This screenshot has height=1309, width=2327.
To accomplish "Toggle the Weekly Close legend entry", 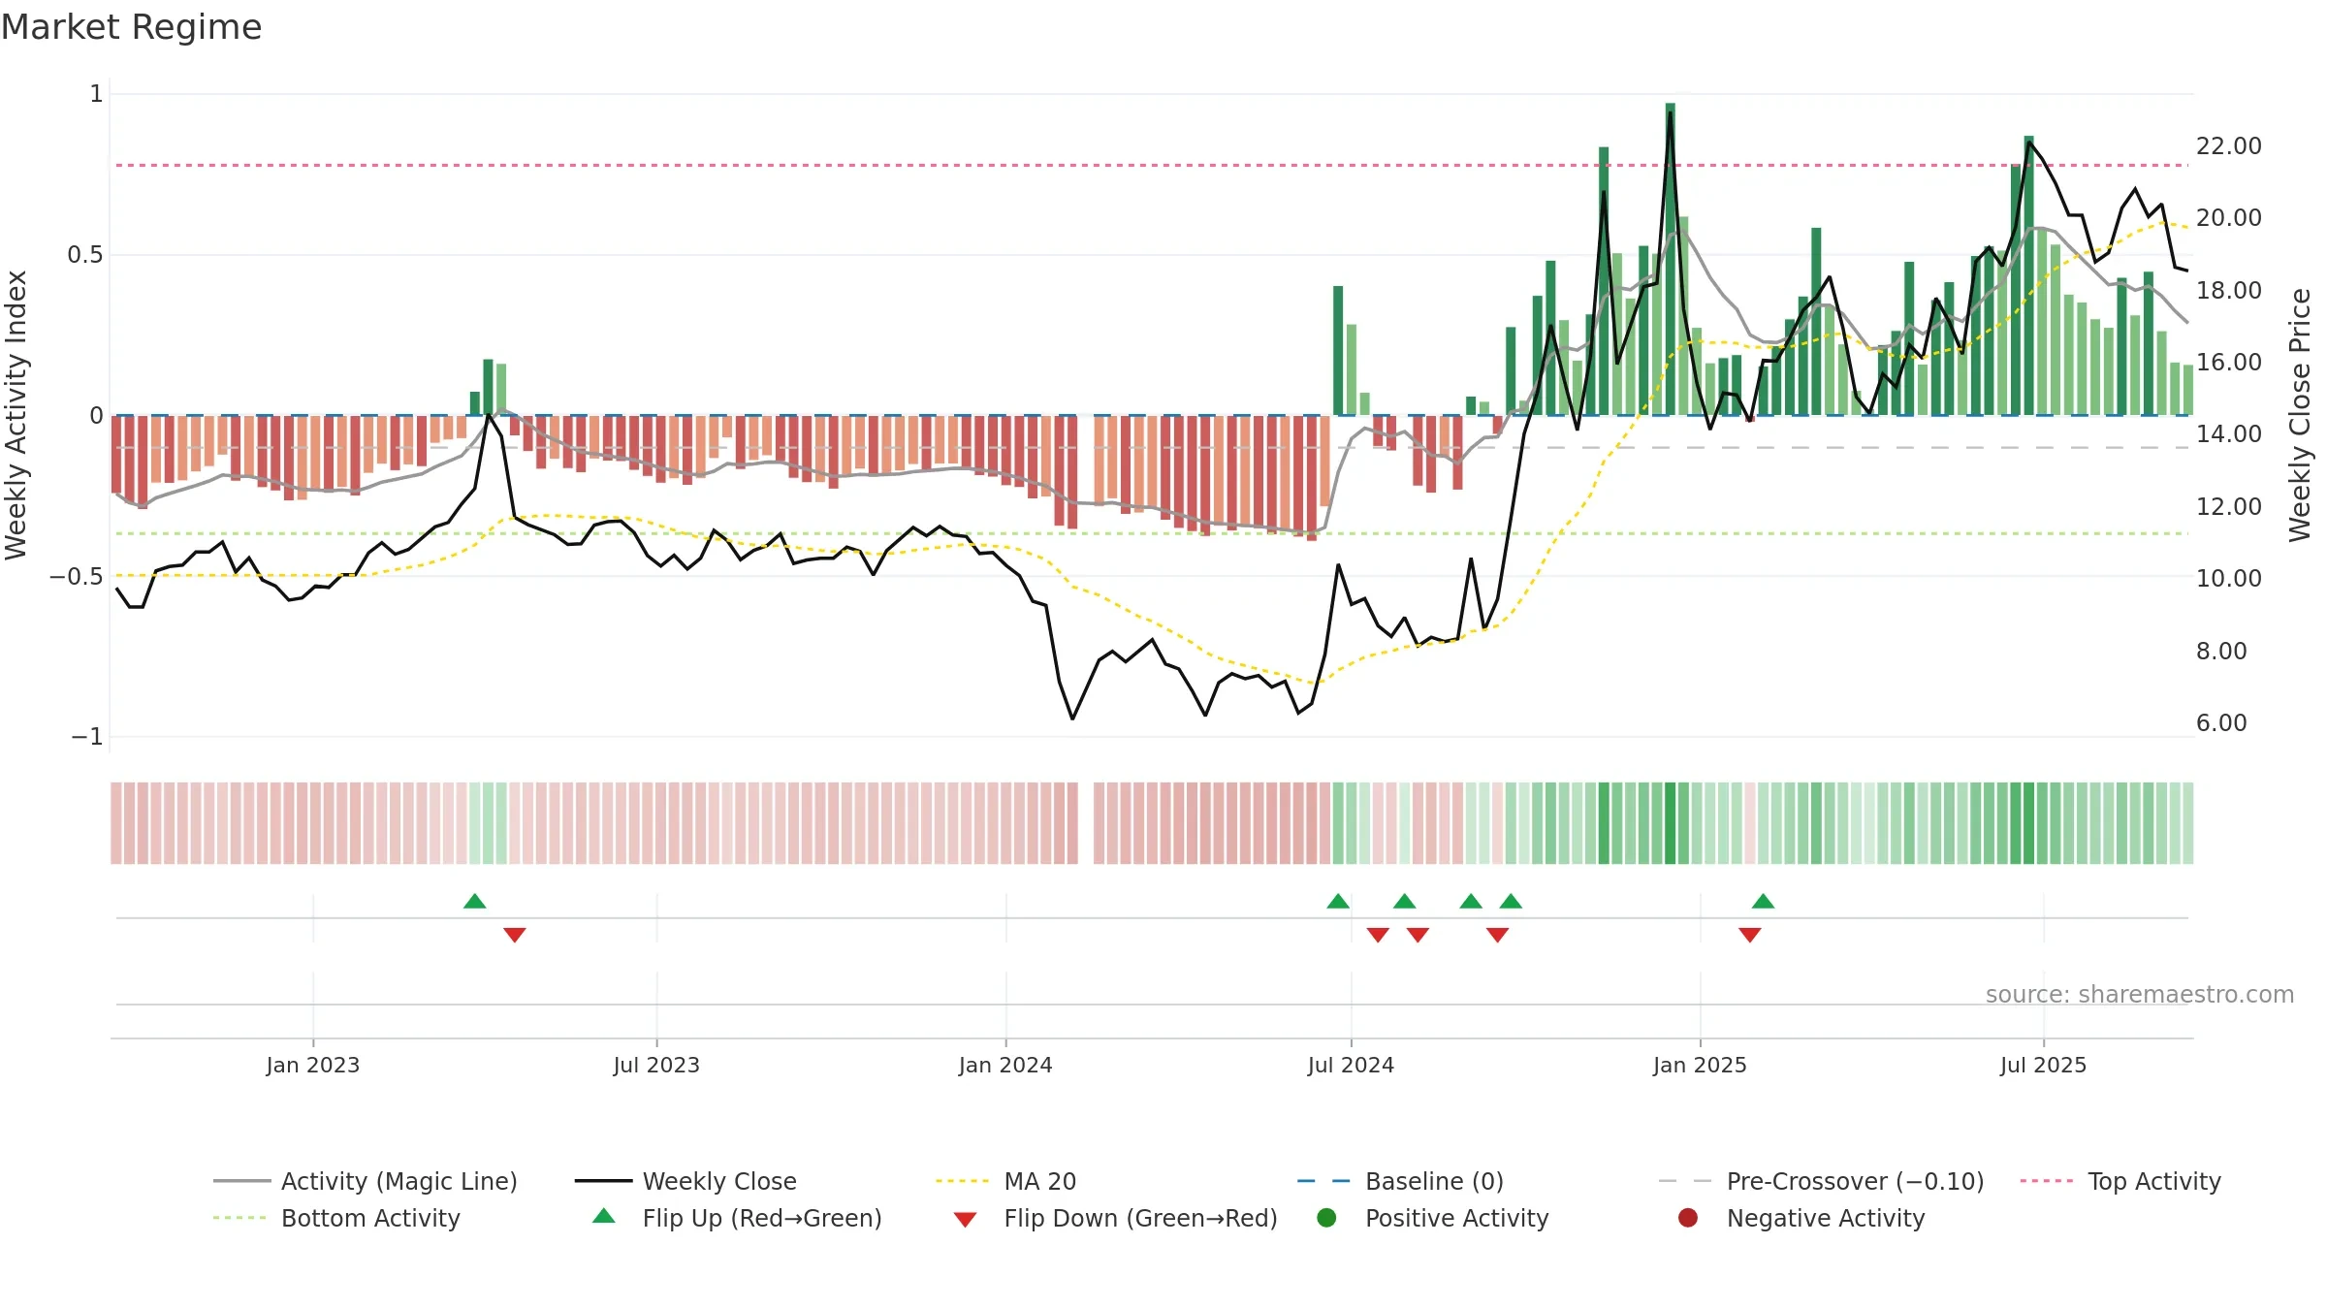I will 685,1181.
